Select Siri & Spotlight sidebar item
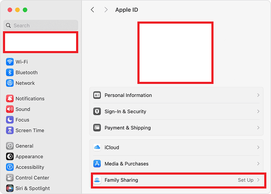 (32, 189)
